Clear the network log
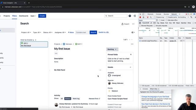This screenshot has height=110, width=196. pyautogui.click(x=144, y=17)
